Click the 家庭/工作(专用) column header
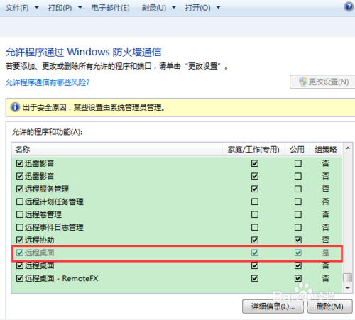Screen dimensions: 355x320 click(253, 150)
